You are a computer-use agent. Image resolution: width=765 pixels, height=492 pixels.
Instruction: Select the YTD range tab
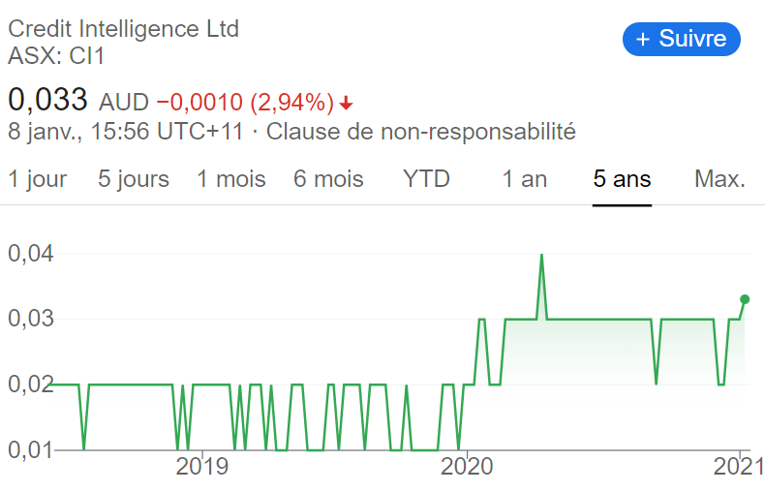pos(426,179)
